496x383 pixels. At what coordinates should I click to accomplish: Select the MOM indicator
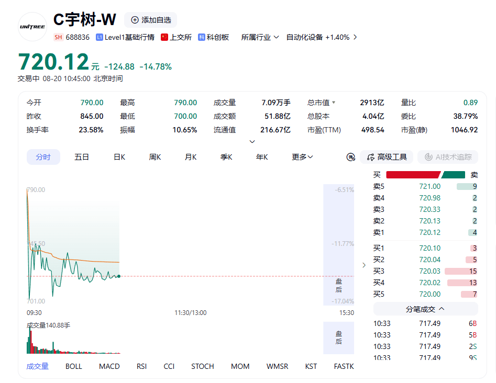(240, 366)
